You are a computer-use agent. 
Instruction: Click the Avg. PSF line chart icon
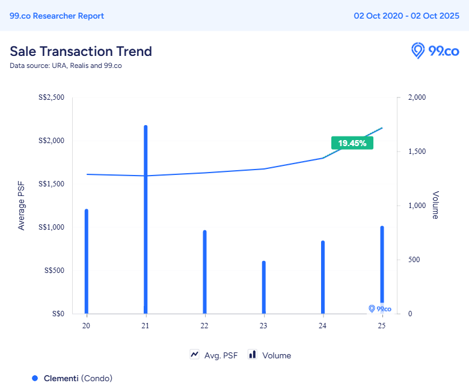tap(195, 355)
